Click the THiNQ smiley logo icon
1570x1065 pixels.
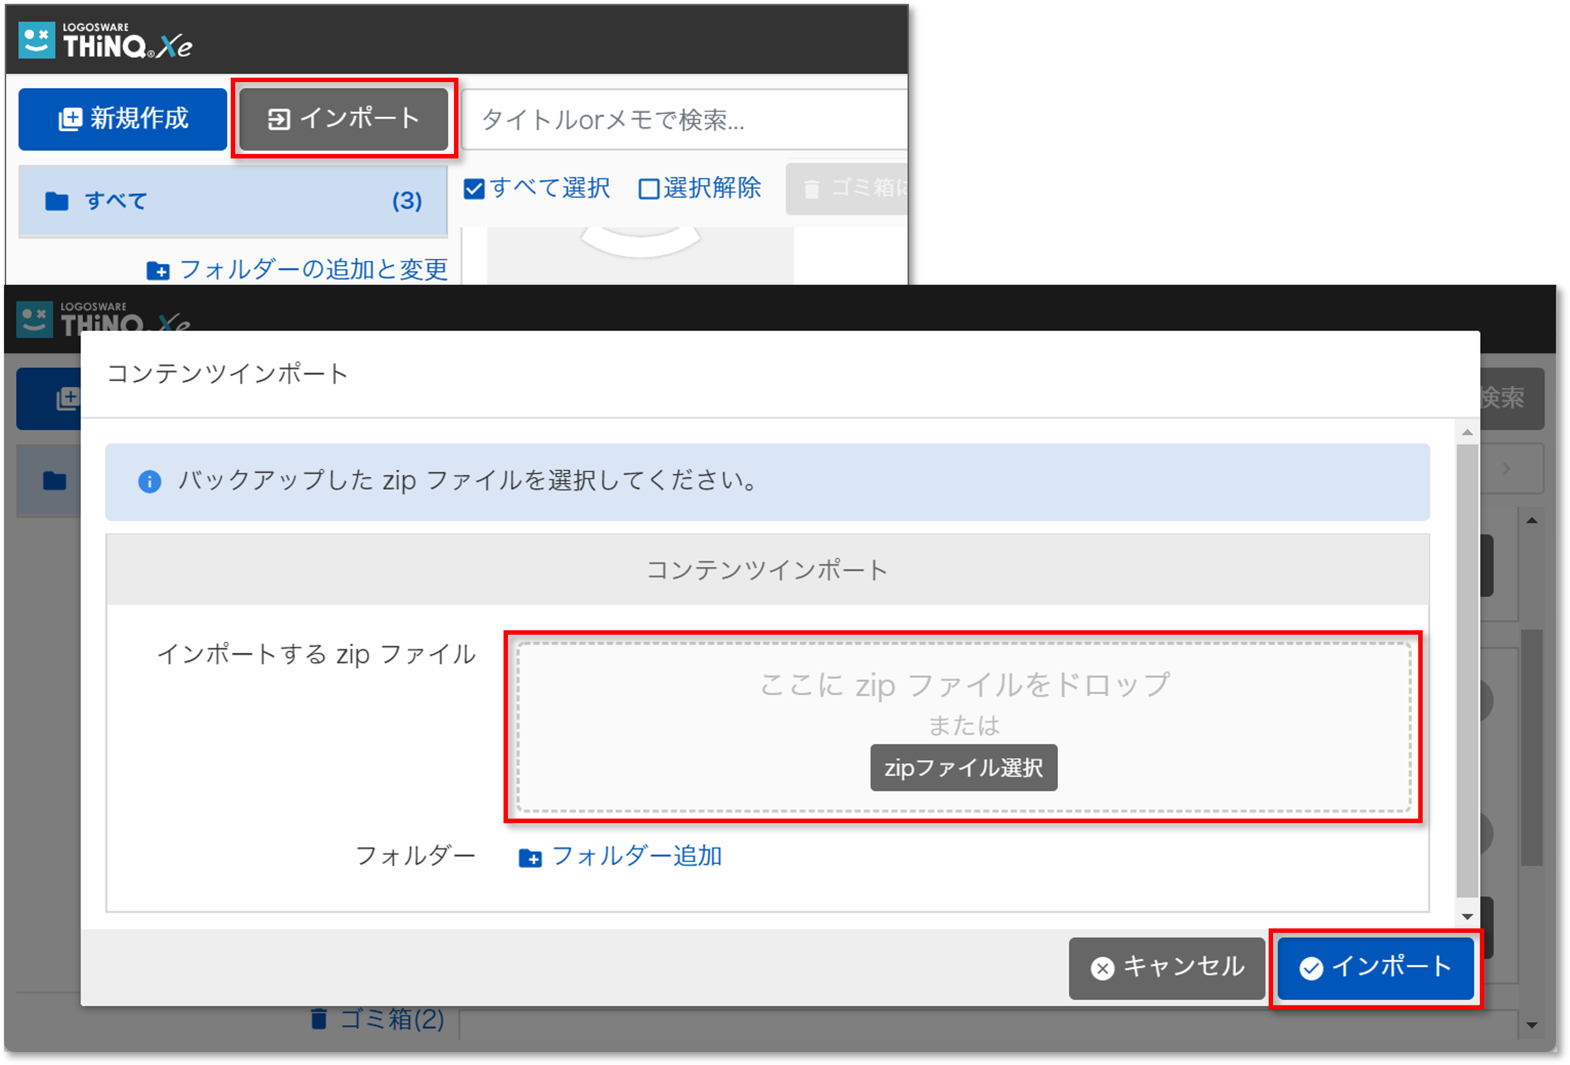pos(36,40)
